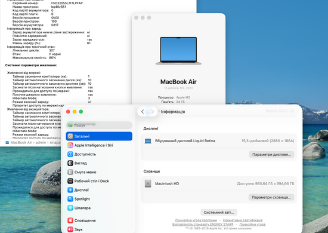Viewport: 328px width, 233px height.
Task: Open the last Ліцензійна угода link
Action: tap(252, 225)
